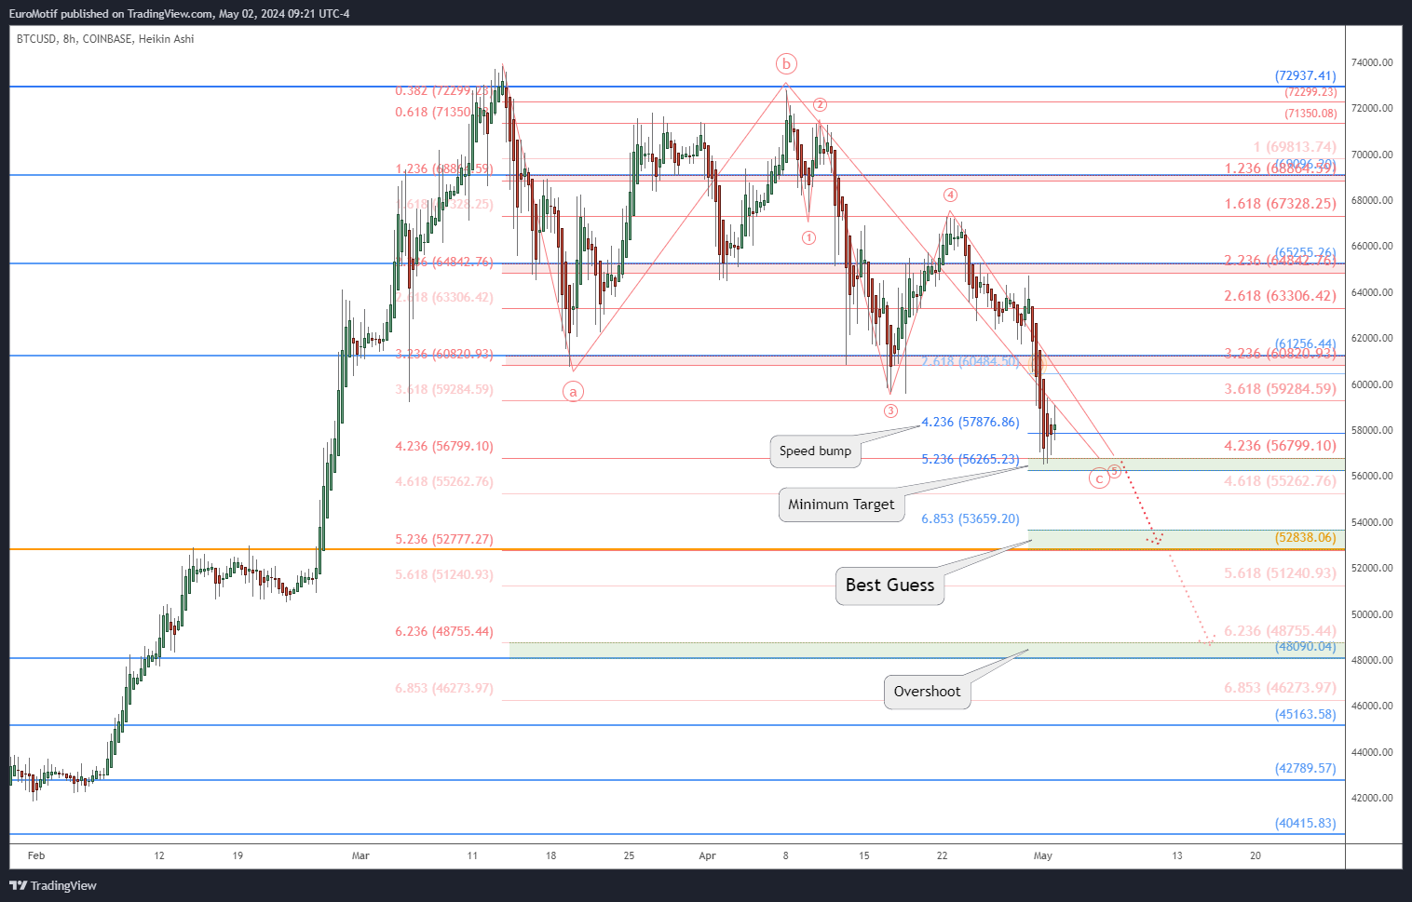Viewport: 1412px width, 902px height.
Task: Click the 'Minimum Target' callout label
Action: [841, 505]
